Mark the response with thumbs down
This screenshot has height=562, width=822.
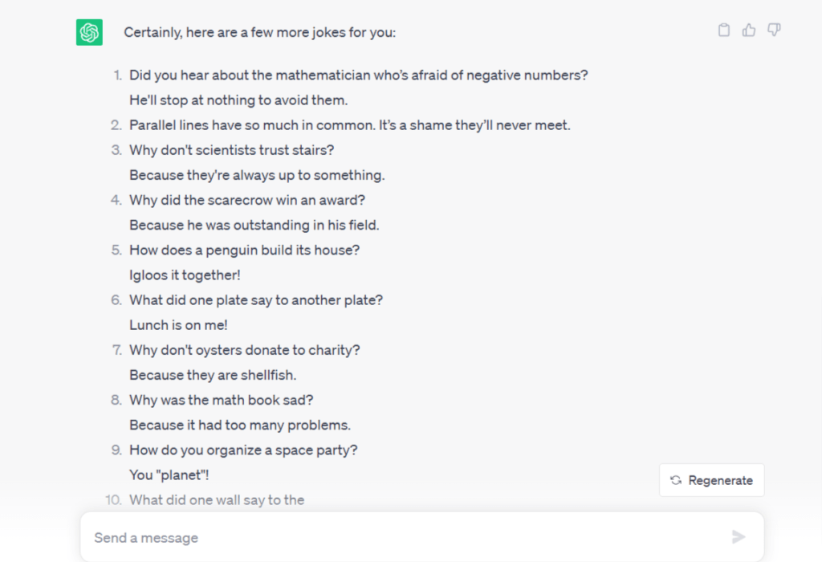[x=774, y=31]
